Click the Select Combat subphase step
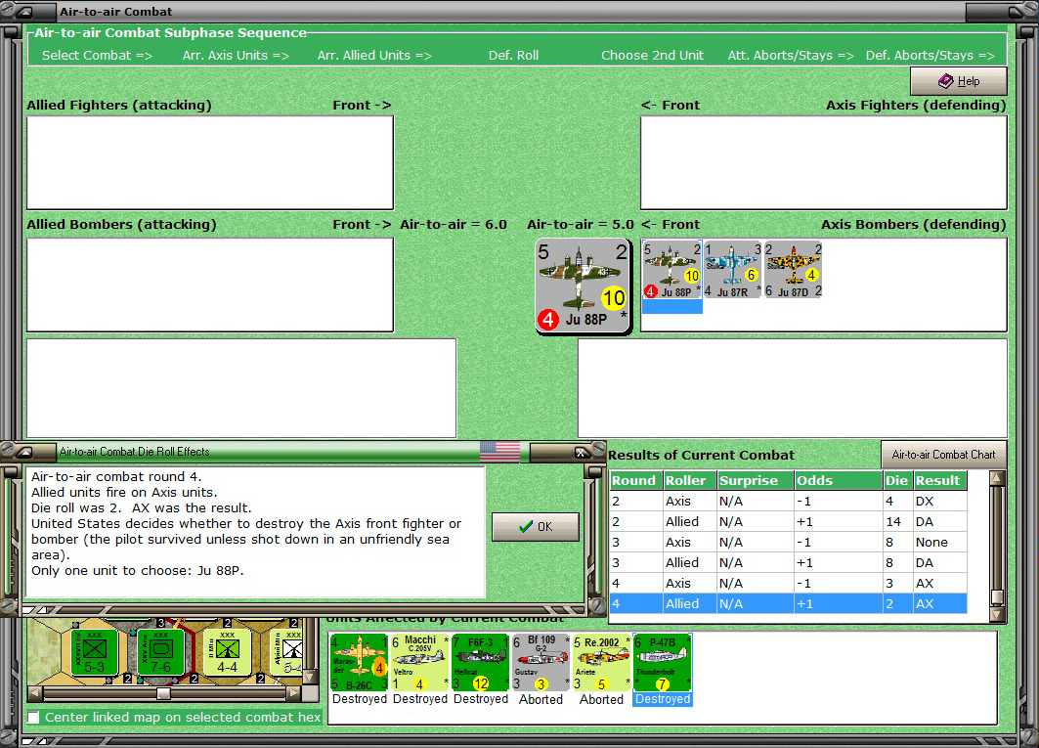 98,55
